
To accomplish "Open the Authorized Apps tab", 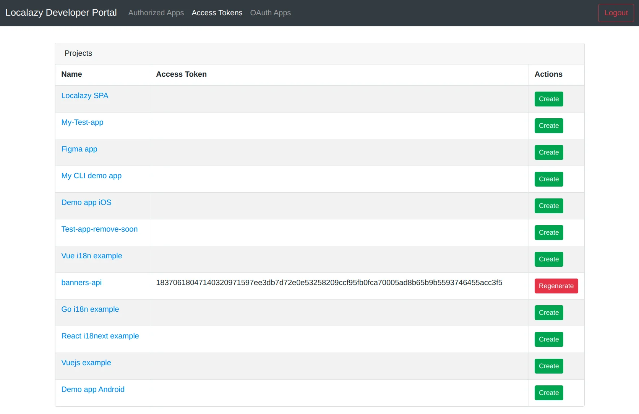I will pos(156,13).
